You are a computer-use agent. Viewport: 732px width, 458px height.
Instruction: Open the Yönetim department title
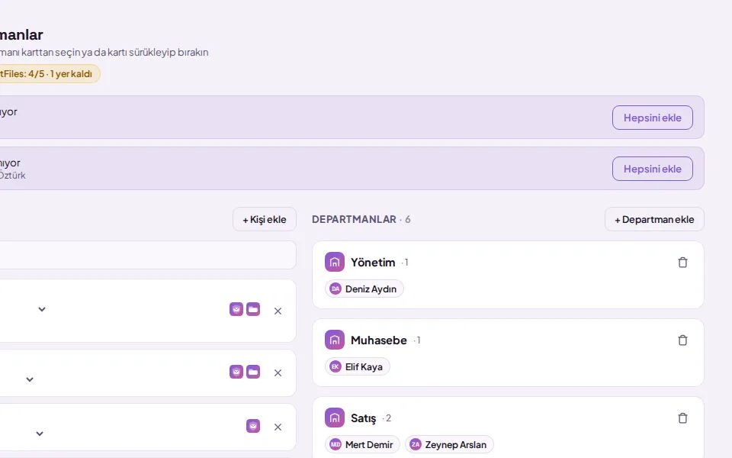(373, 262)
